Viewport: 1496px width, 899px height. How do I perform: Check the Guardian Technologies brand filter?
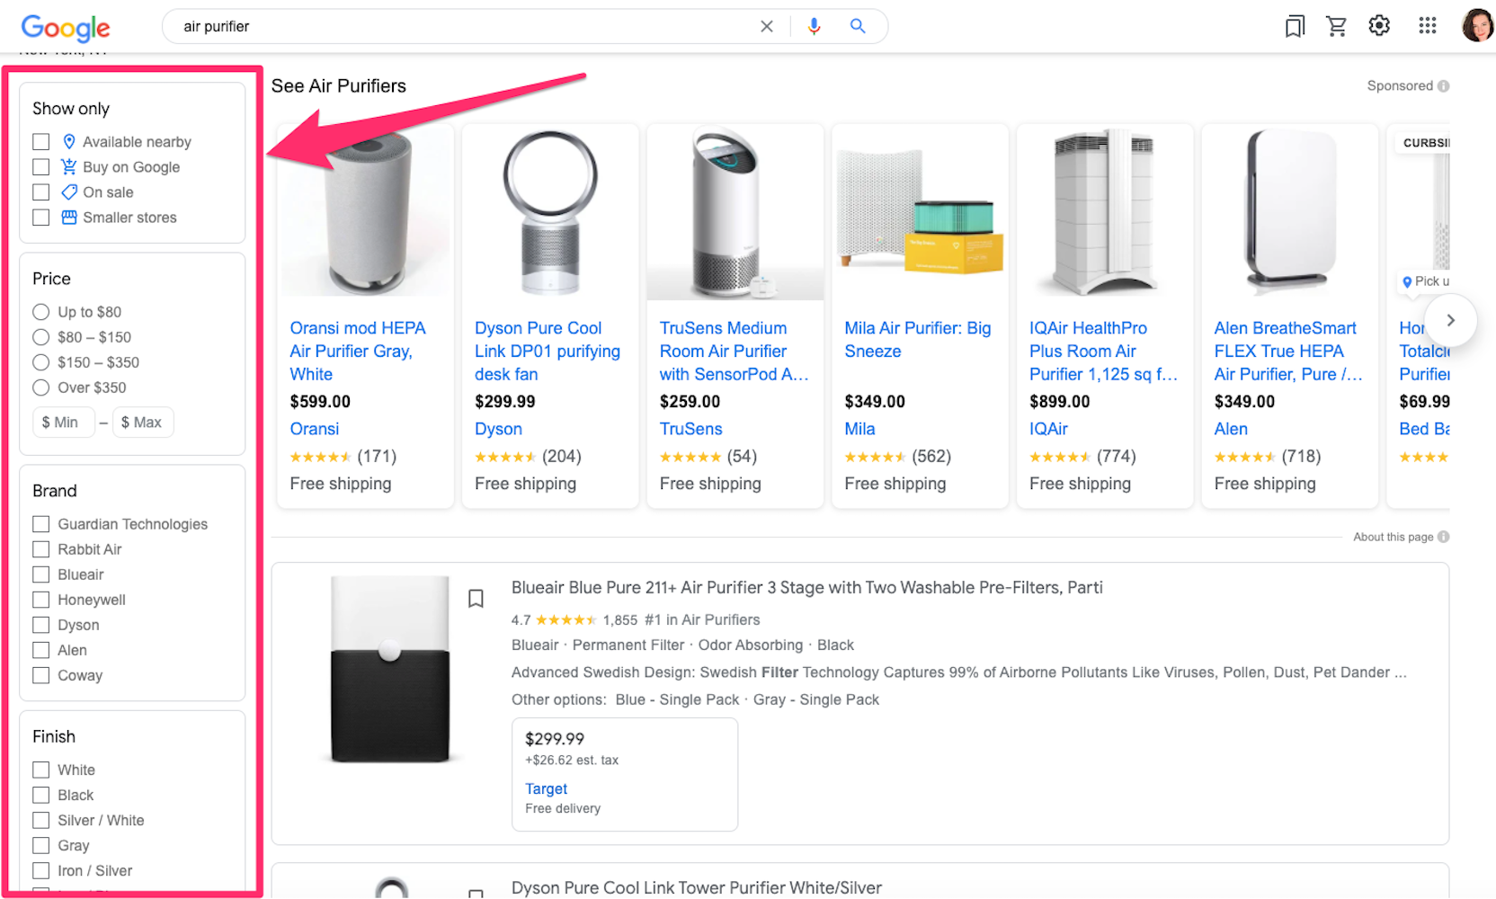point(41,524)
